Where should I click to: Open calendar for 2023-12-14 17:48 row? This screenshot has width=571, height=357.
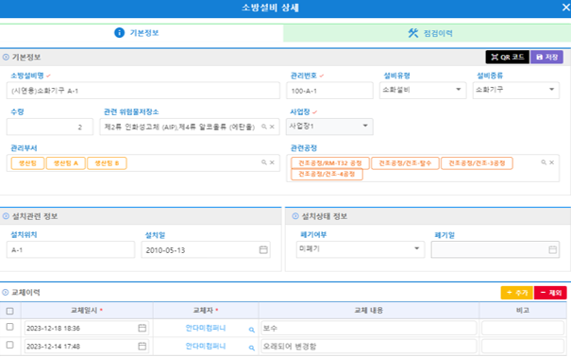point(142,346)
